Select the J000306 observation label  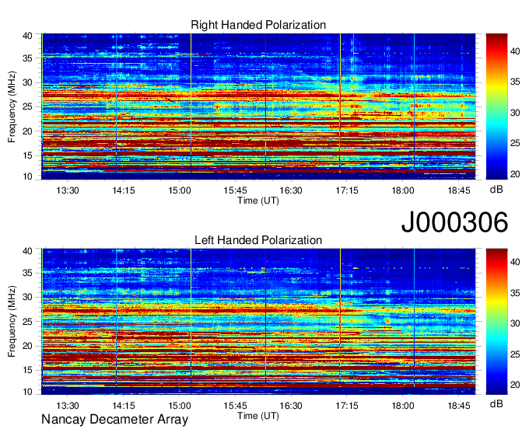coord(454,221)
